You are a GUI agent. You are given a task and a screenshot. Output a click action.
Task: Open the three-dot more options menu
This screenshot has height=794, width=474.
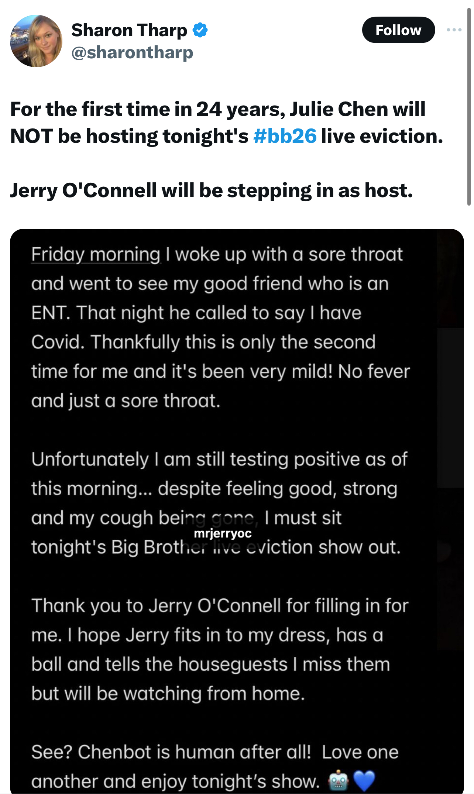454,30
